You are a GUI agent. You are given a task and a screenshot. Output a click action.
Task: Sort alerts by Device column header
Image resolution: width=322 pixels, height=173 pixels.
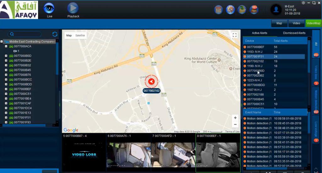[x=249, y=41]
